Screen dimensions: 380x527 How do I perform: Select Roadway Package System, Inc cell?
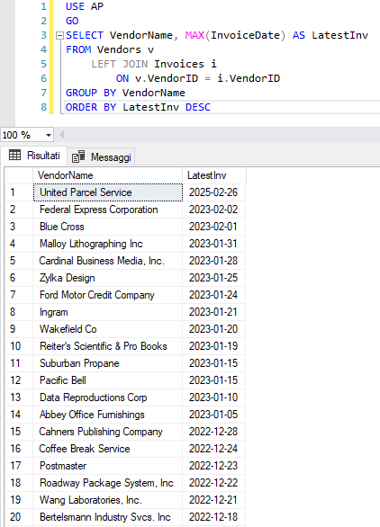point(108,483)
